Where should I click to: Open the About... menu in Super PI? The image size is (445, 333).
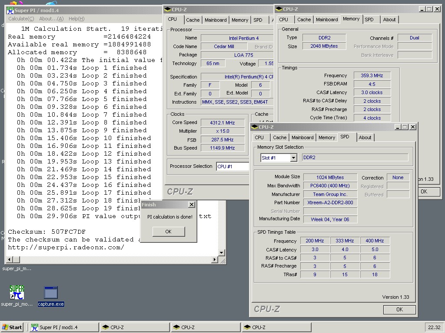[x=51, y=19]
